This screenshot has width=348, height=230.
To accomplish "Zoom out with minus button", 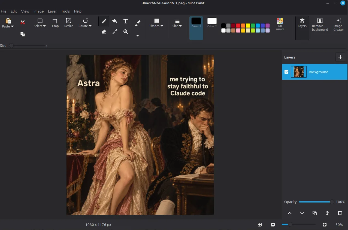I will [273, 225].
